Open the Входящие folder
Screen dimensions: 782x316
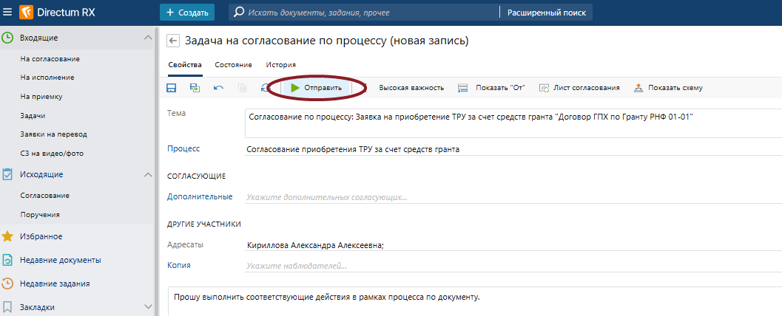[39, 38]
